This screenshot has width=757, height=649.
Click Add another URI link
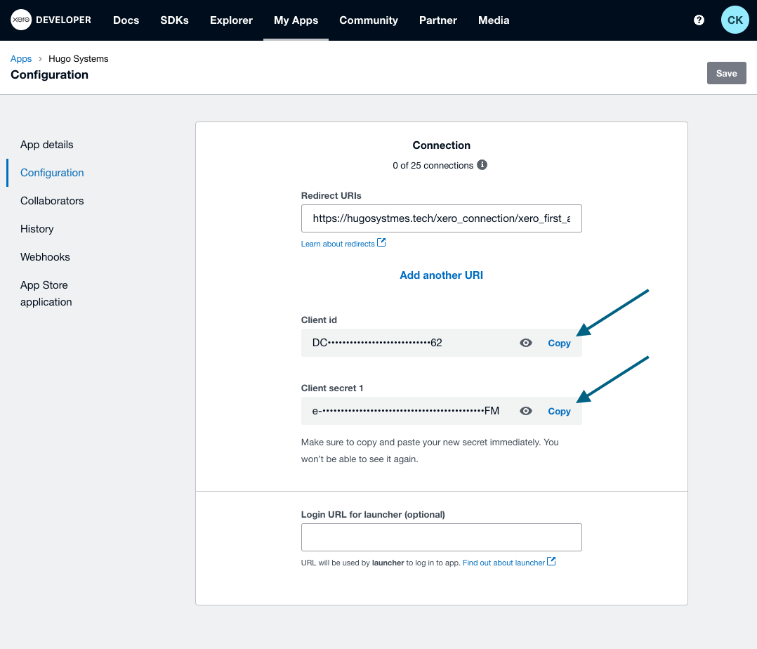tap(441, 275)
